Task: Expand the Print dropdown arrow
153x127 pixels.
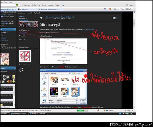Action: tap(117, 9)
